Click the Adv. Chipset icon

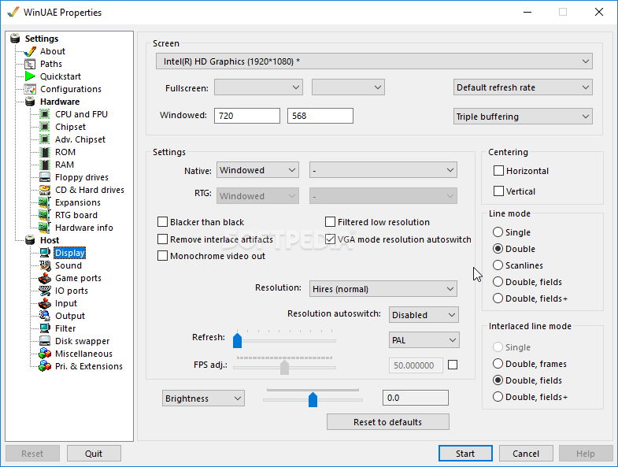tap(45, 139)
